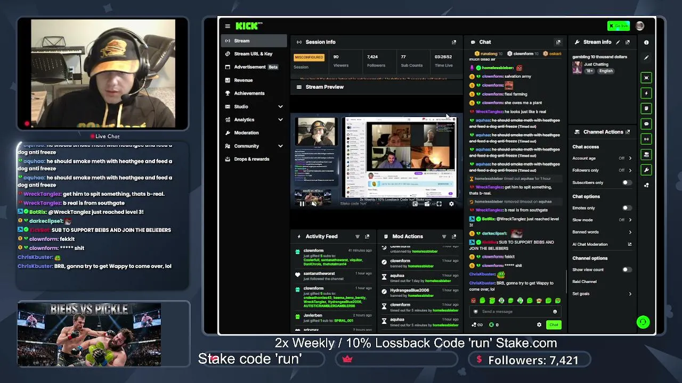Open Account age chat access options
Viewport: 682px width, 383px height.
(x=602, y=158)
